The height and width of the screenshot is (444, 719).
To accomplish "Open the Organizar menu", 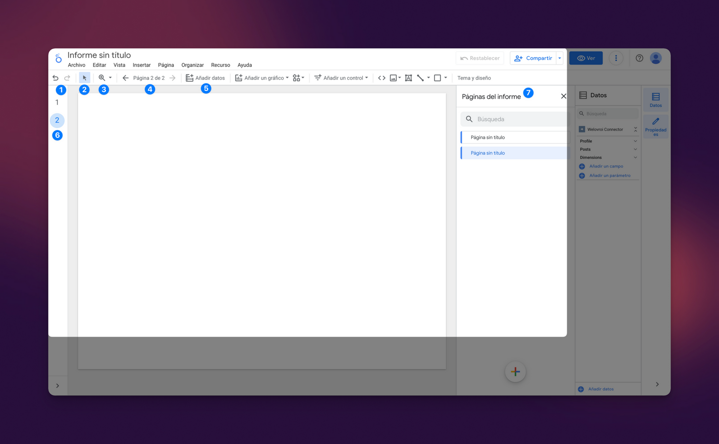I will (193, 65).
